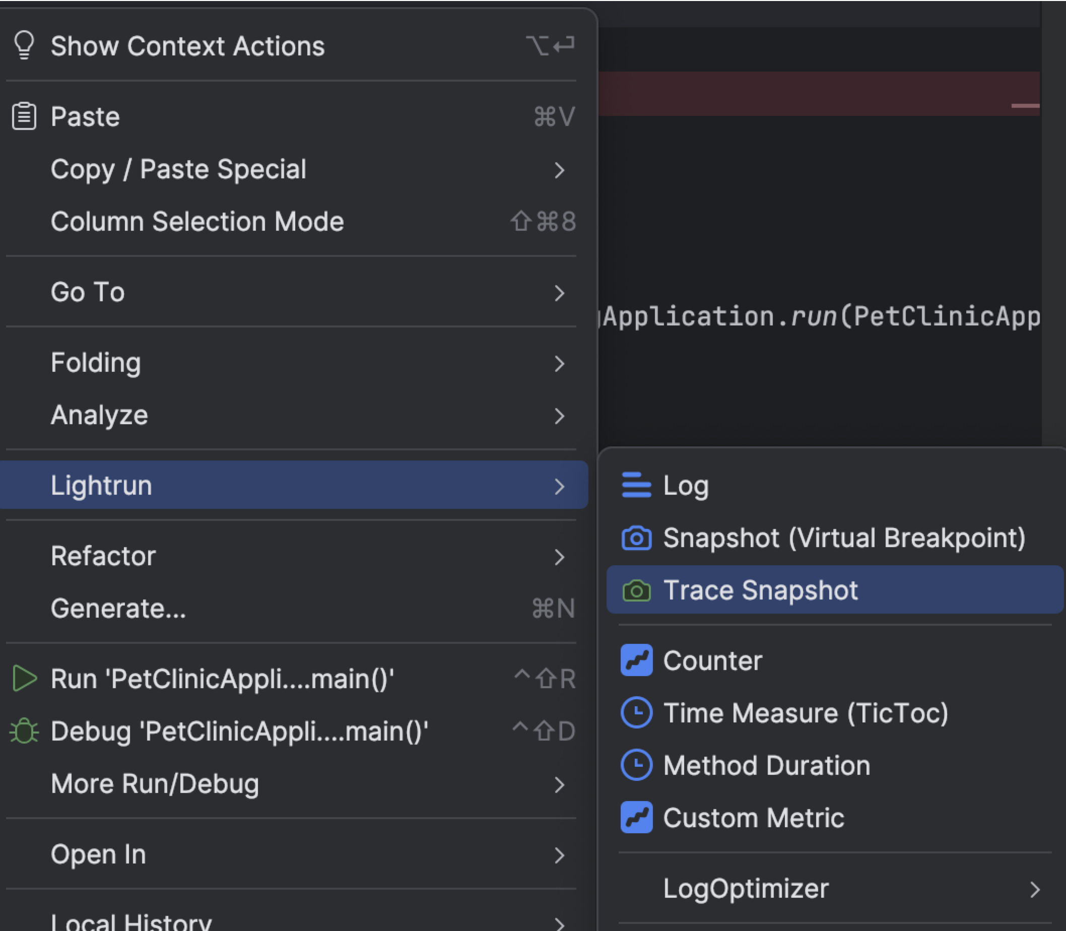Select Column Selection Mode
Viewport: 1066px width, 931px height.
click(197, 222)
